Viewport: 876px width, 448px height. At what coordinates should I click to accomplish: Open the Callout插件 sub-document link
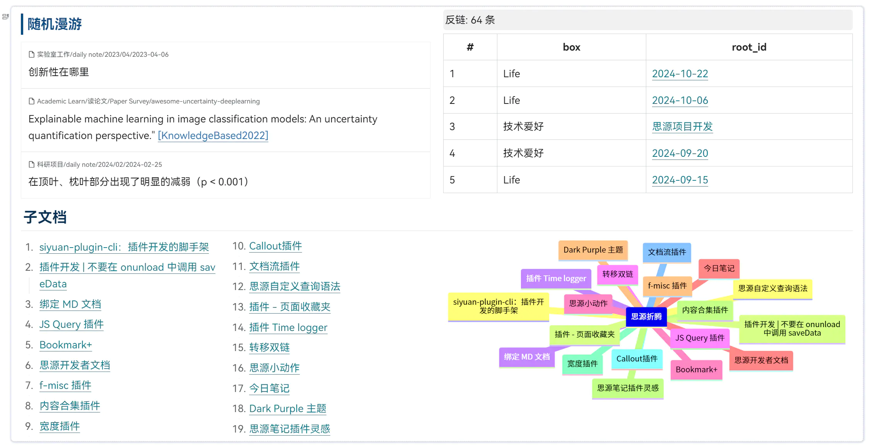click(275, 246)
